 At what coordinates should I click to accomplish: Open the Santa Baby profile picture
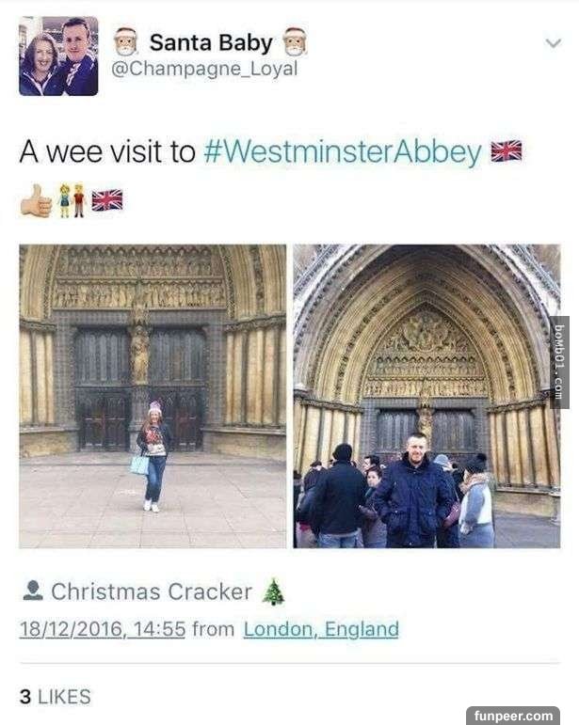point(58,55)
